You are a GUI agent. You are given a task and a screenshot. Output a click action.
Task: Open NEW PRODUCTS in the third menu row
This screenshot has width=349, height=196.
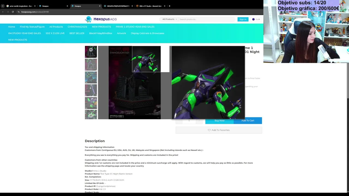pos(18,40)
